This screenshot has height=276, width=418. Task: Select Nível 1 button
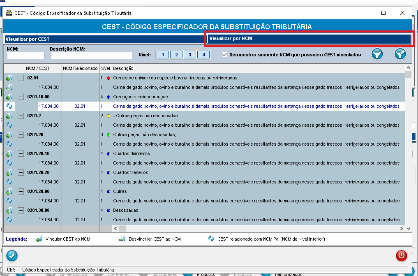coord(163,55)
